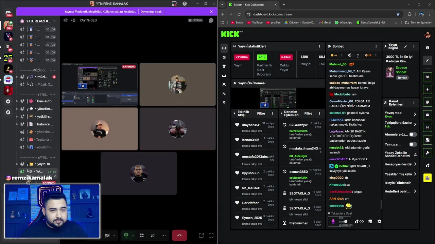Image resolution: width=435 pixels, height=244 pixels.
Task: Expand YTB: REMZİ K... server menu
Action: (x=38, y=21)
